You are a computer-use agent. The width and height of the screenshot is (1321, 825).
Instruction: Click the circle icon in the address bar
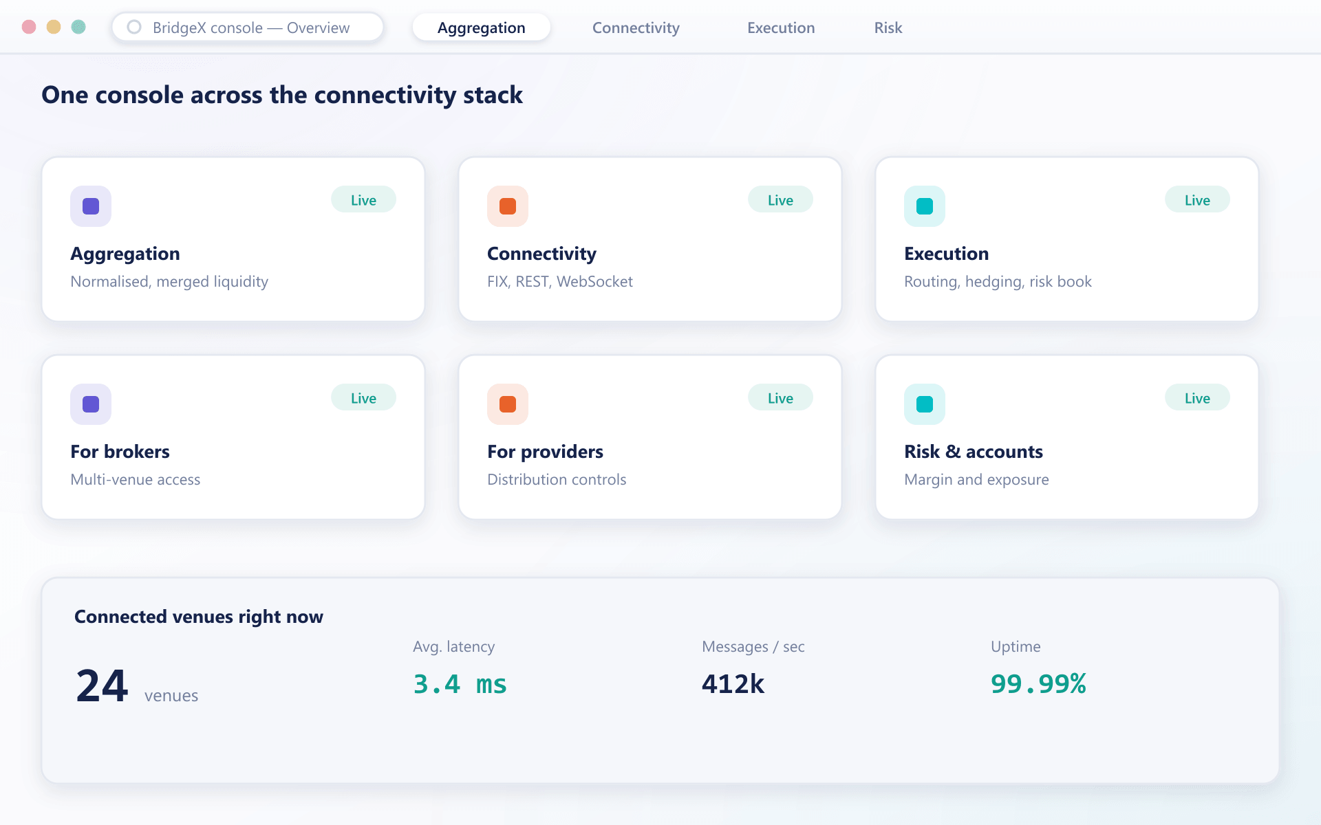[134, 27]
